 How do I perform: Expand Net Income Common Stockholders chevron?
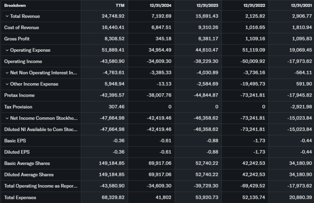[x=7, y=118]
